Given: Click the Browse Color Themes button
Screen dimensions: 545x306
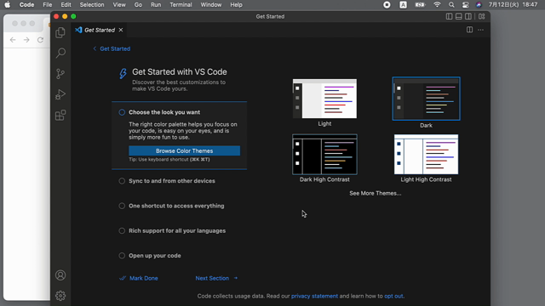Looking at the screenshot, I should pyautogui.click(x=184, y=151).
